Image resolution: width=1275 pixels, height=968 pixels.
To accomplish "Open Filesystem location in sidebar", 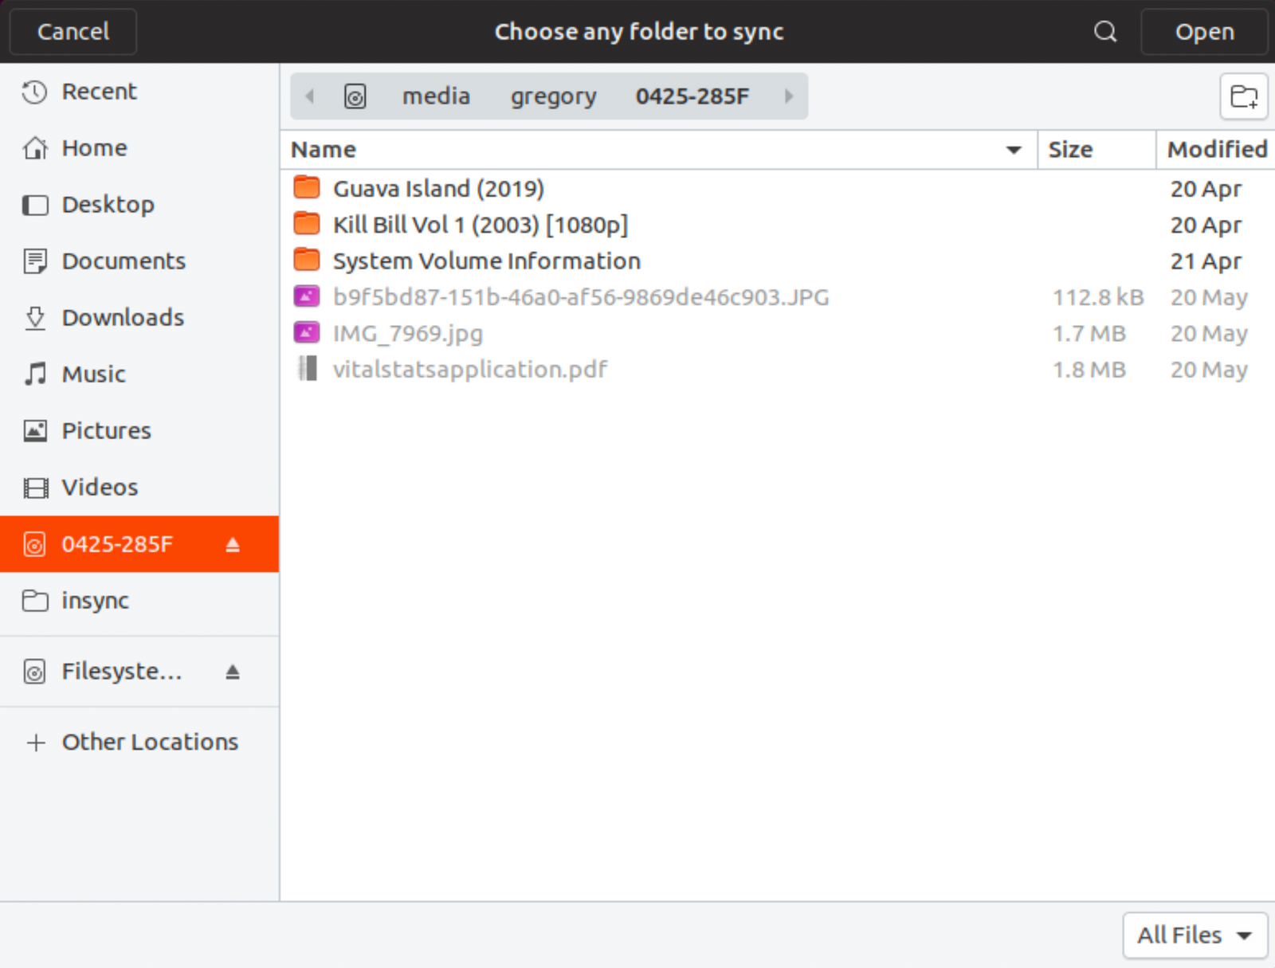I will pos(139,672).
